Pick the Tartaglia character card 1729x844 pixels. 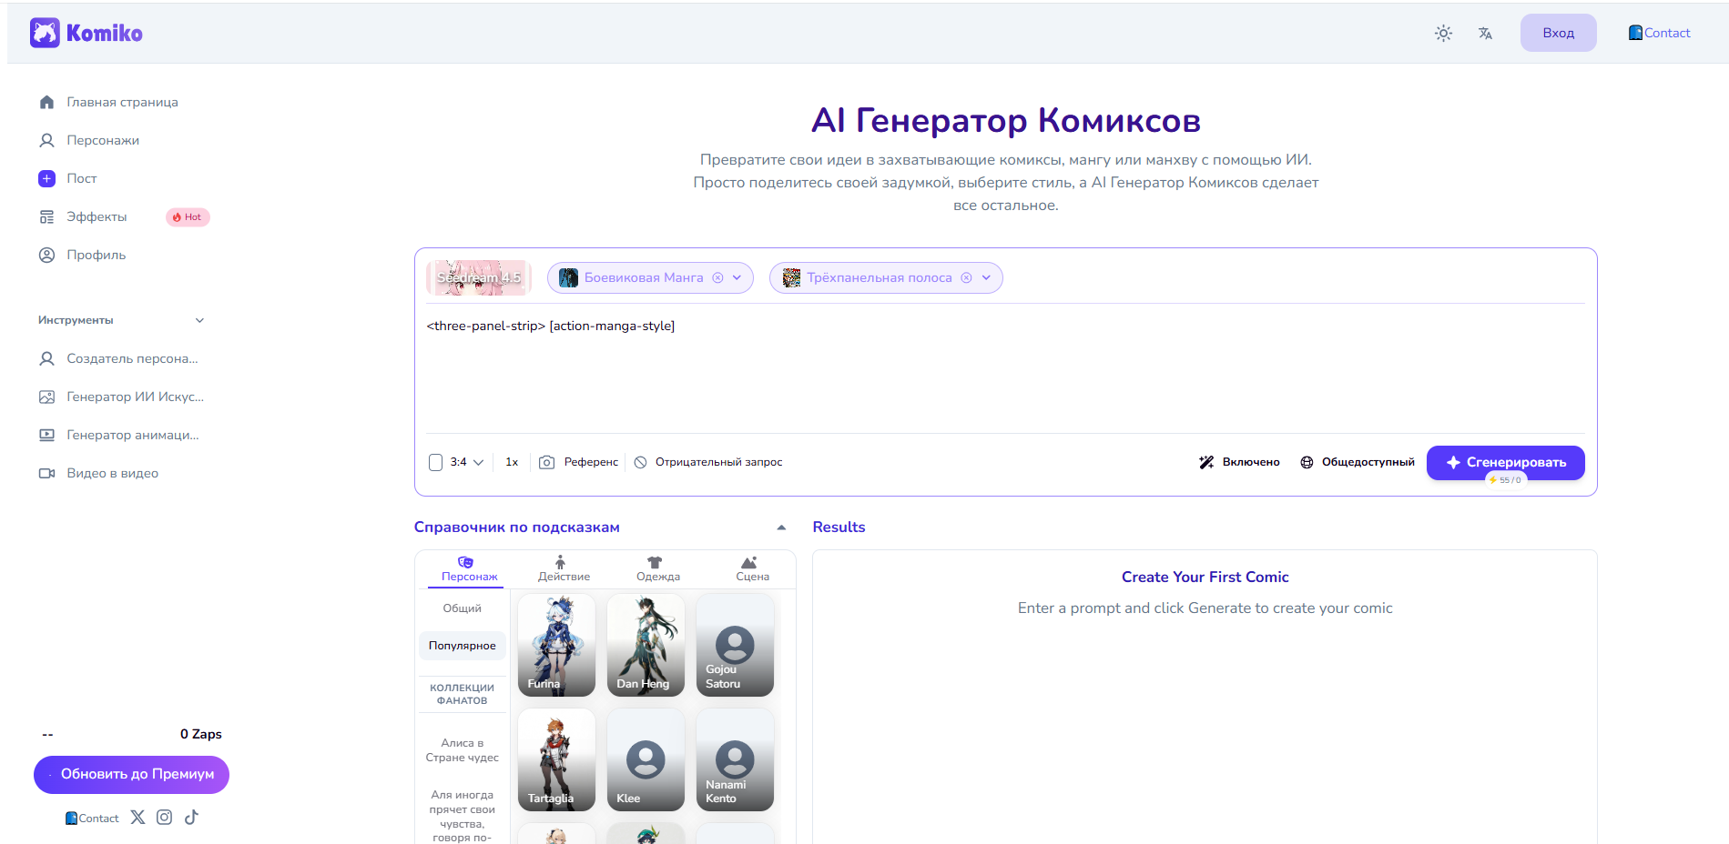pyautogui.click(x=556, y=759)
